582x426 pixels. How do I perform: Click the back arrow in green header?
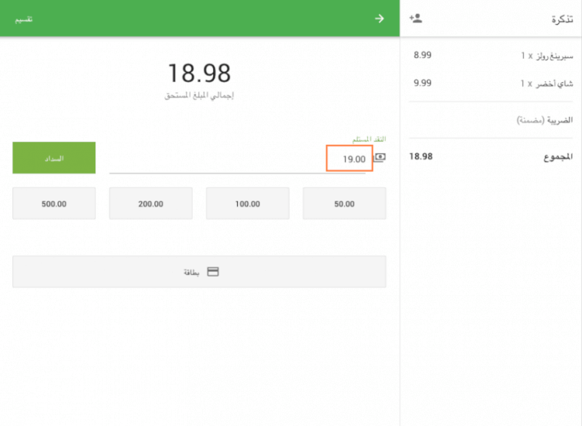tap(379, 19)
